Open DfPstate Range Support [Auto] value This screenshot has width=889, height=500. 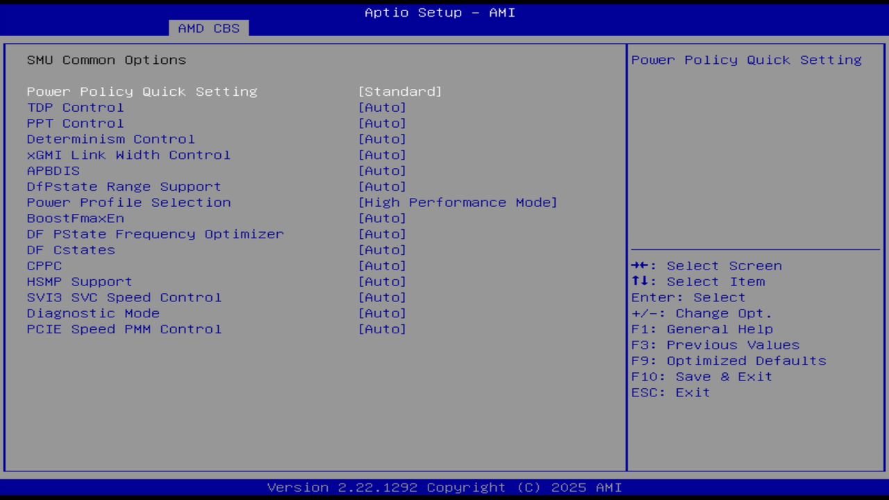coord(382,187)
